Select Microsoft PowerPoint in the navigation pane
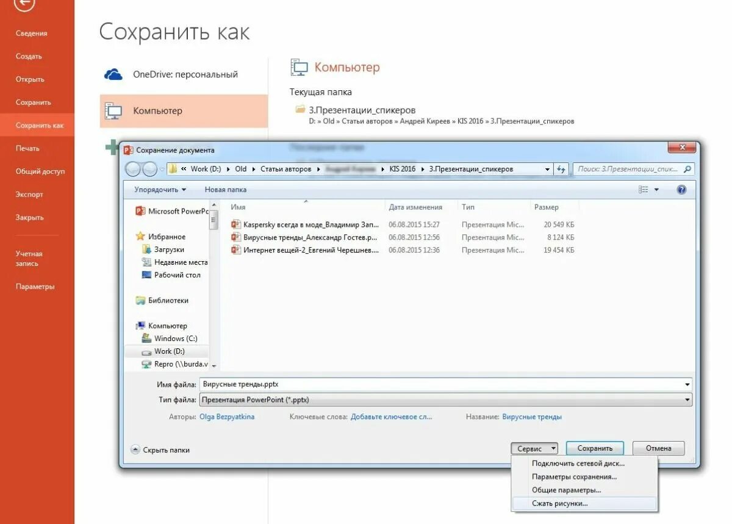 click(173, 211)
